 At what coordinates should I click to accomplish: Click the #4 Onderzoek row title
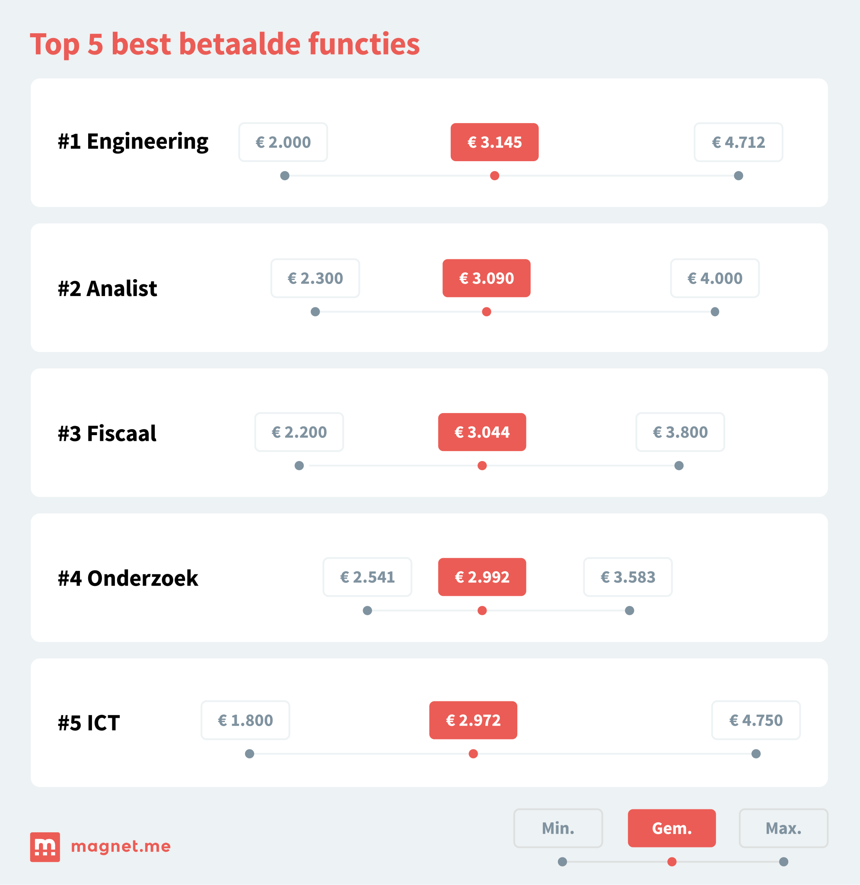[x=128, y=578]
